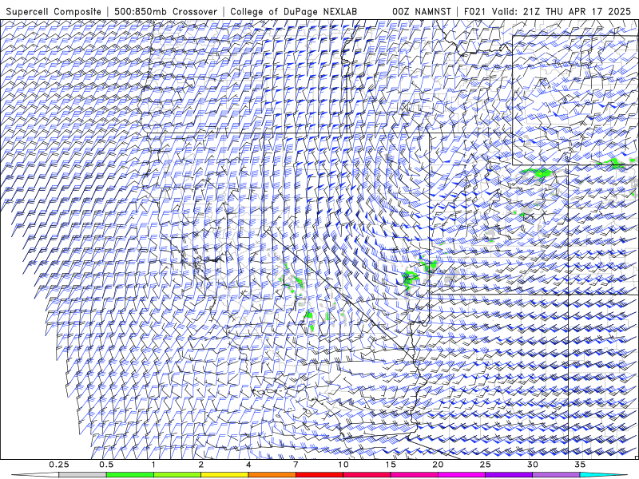Click the "Supercell Composite" title text
Screen dimensions: 639x479
pyautogui.click(x=54, y=12)
